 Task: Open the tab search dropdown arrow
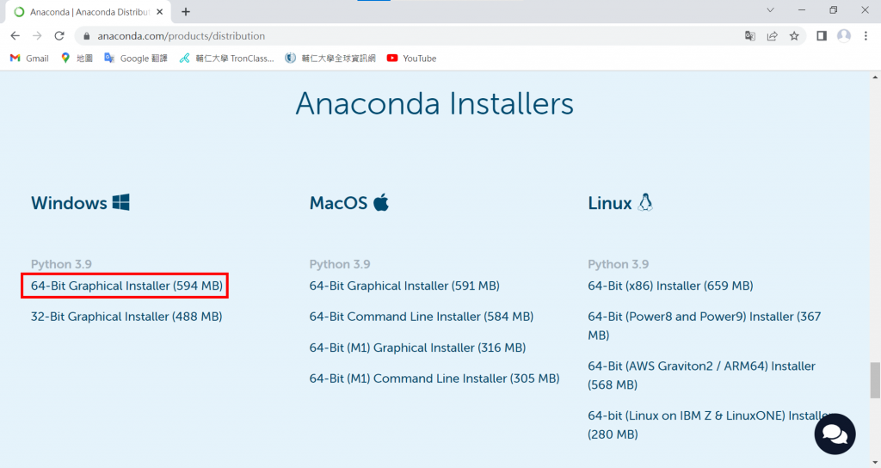point(770,10)
